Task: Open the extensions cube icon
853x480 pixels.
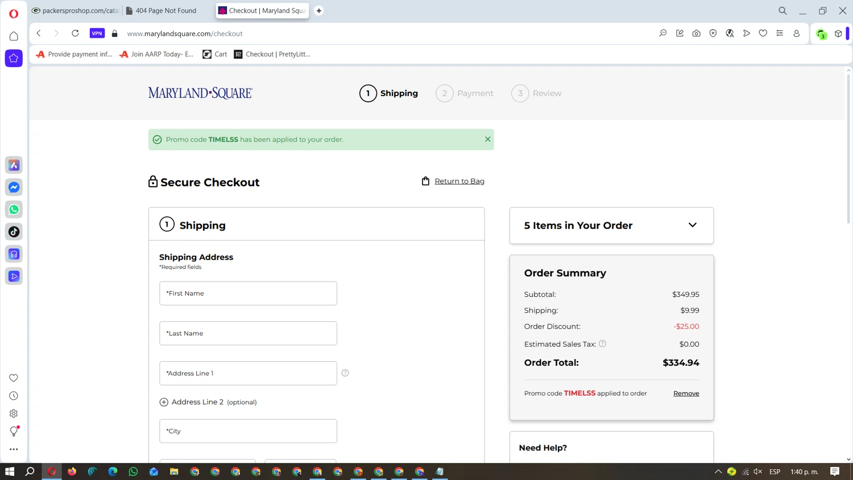Action: 838,34
